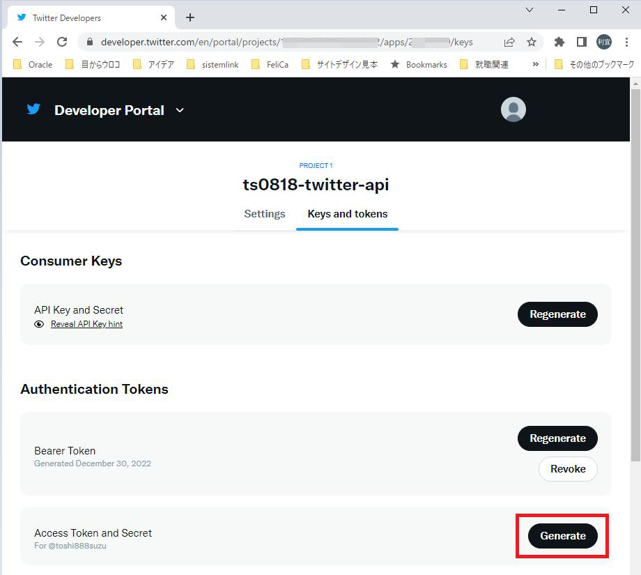Click the PROJECT 1 link

(x=316, y=166)
